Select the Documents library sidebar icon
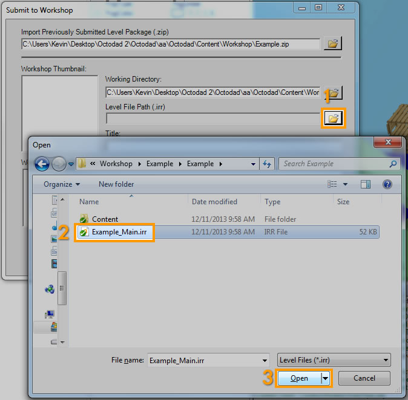408x400 pixels. [54, 200]
